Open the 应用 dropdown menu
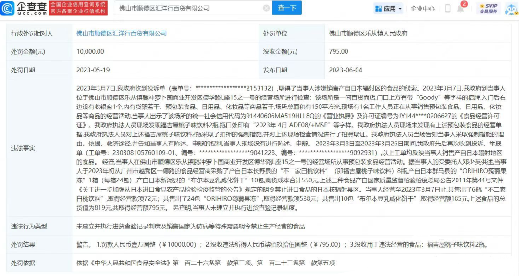Image resolution: width=519 pixels, height=276 pixels. 388,9
